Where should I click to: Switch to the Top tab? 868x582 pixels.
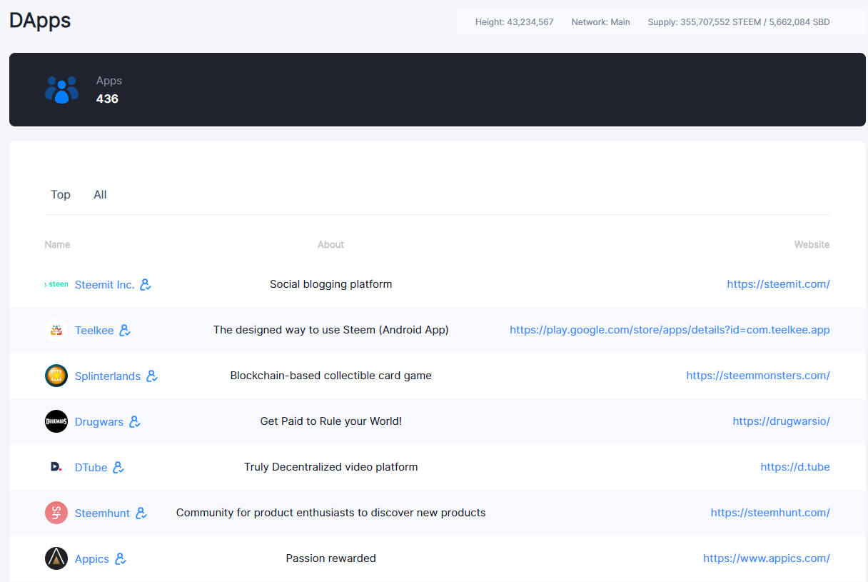[x=61, y=194]
